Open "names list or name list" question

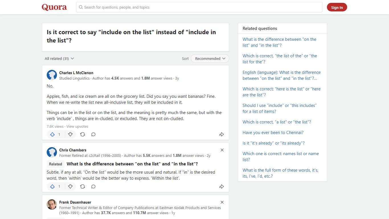click(281, 157)
